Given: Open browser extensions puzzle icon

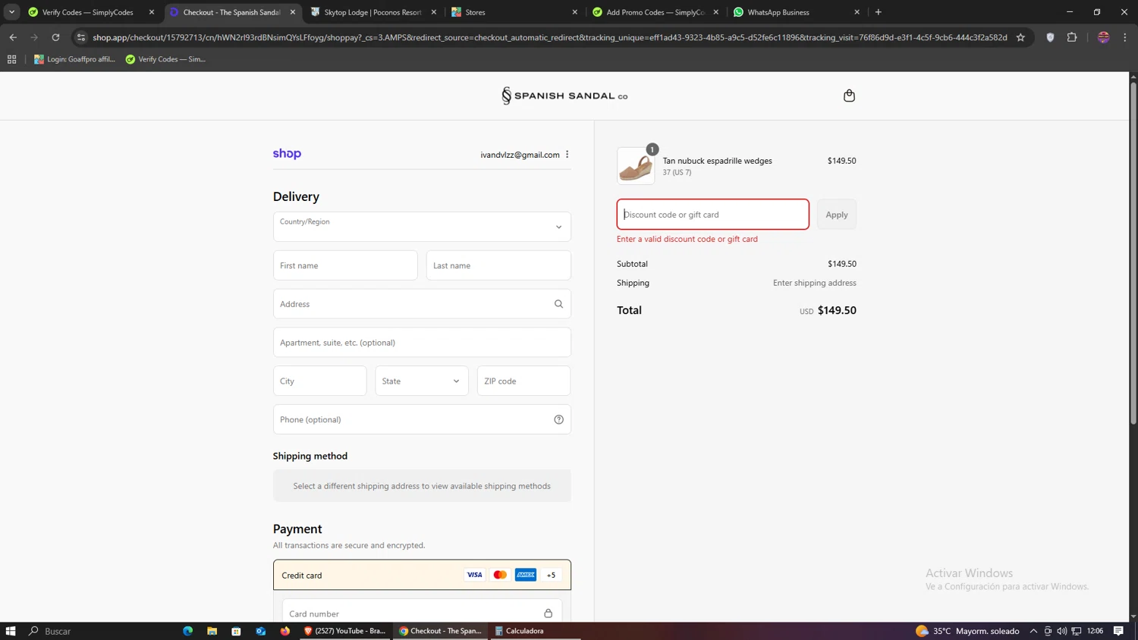Looking at the screenshot, I should coord(1072,37).
